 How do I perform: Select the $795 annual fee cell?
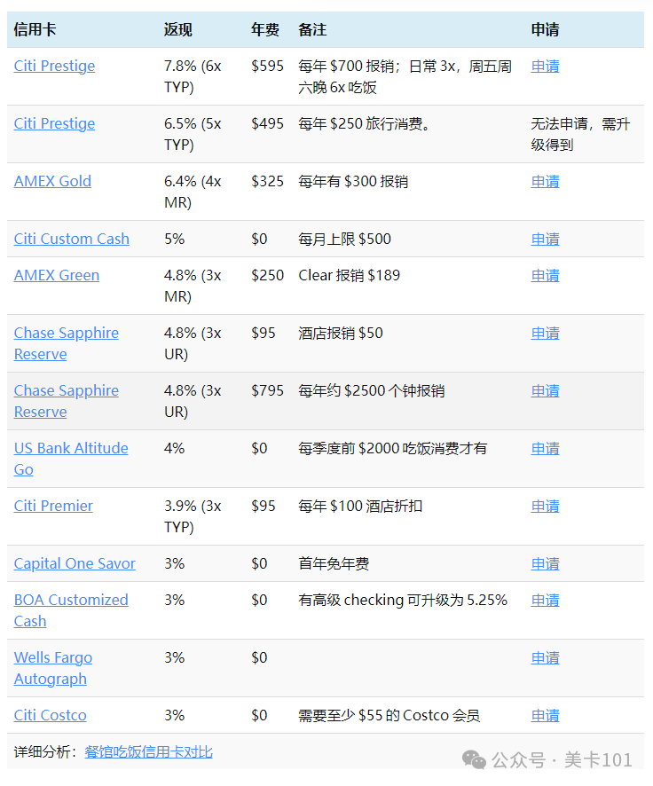click(268, 390)
